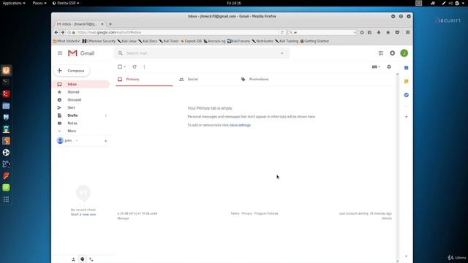Go forward in Firefox
Screen dimensions: 468x263
point(63,32)
